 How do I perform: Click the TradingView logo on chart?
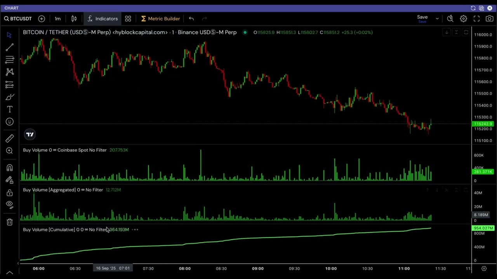click(x=30, y=134)
